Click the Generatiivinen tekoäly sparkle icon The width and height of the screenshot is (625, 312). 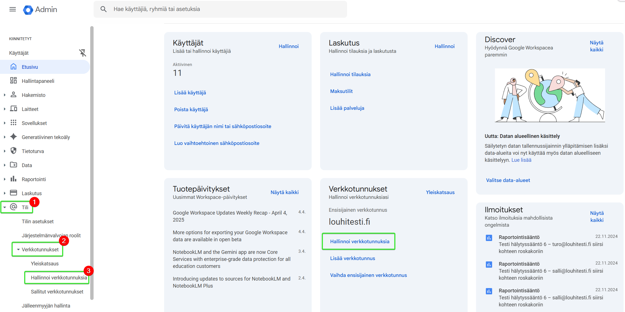[13, 137]
